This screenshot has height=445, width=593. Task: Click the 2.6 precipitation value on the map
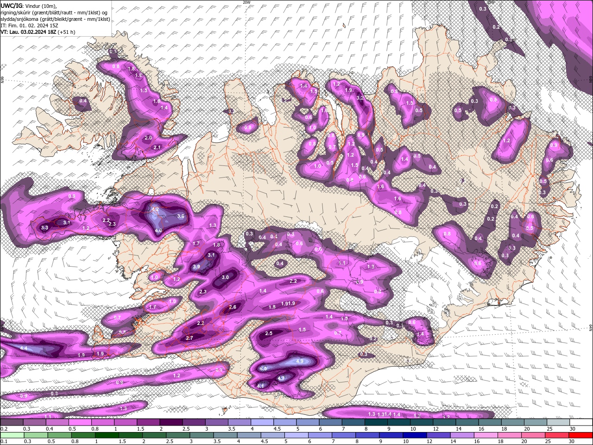click(x=233, y=307)
